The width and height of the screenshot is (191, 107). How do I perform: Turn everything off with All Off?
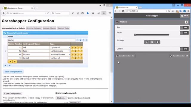click(x=185, y=16)
